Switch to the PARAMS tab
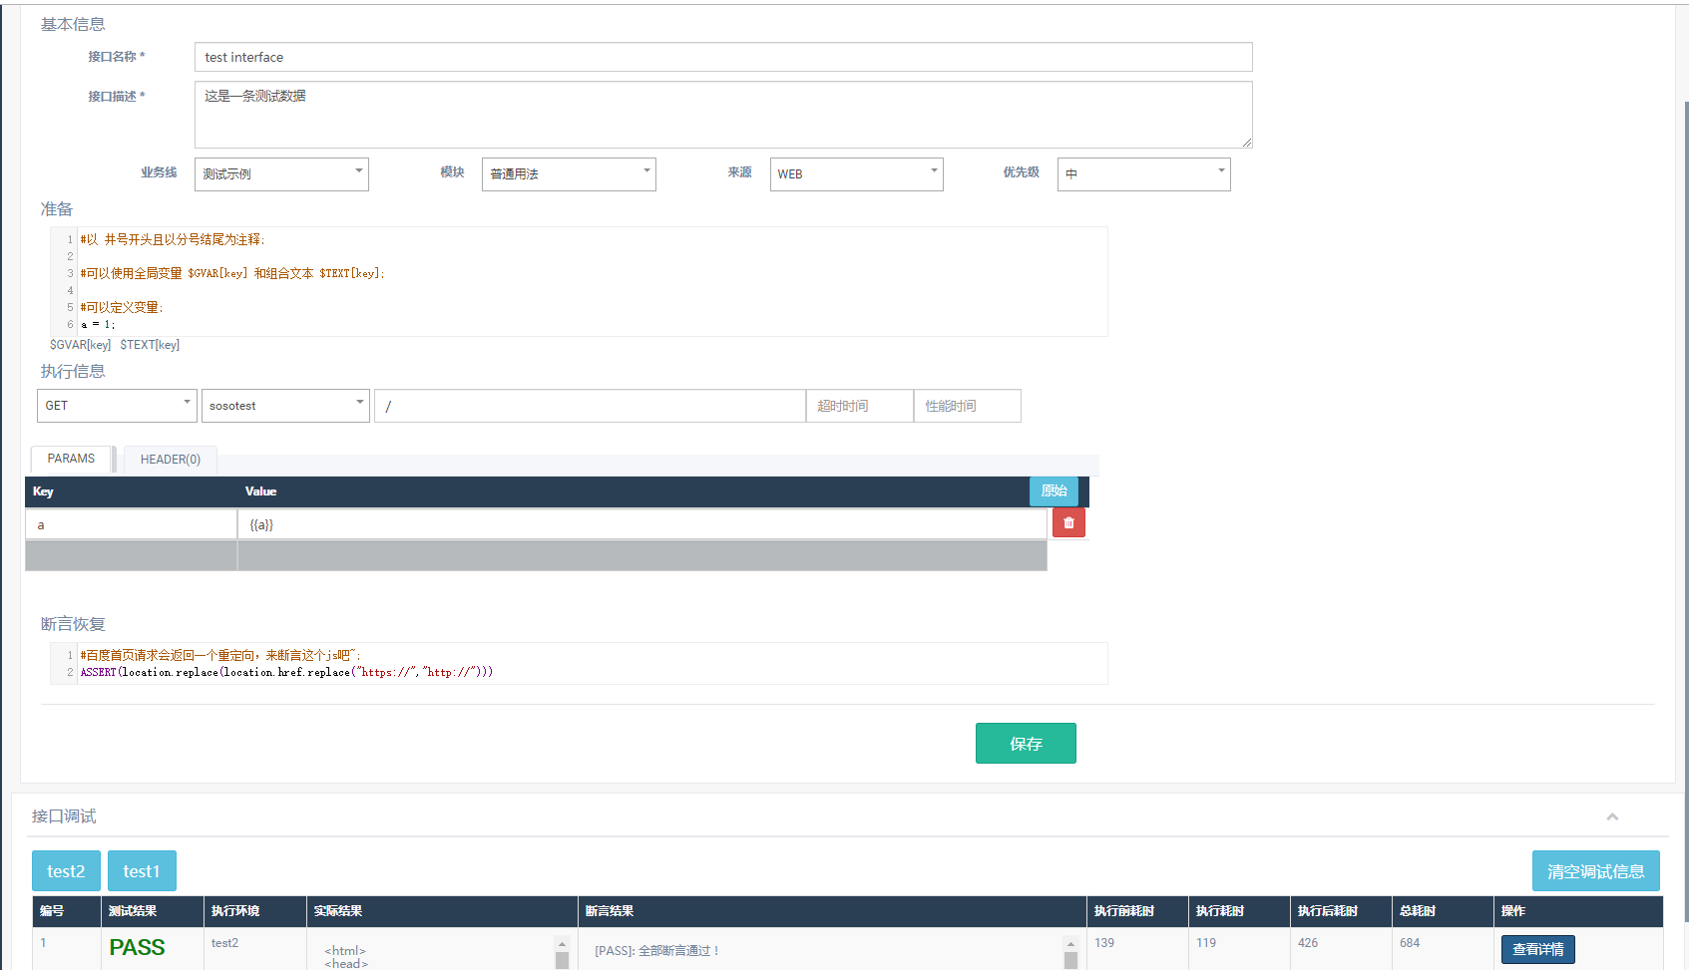The height and width of the screenshot is (970, 1689). point(71,459)
